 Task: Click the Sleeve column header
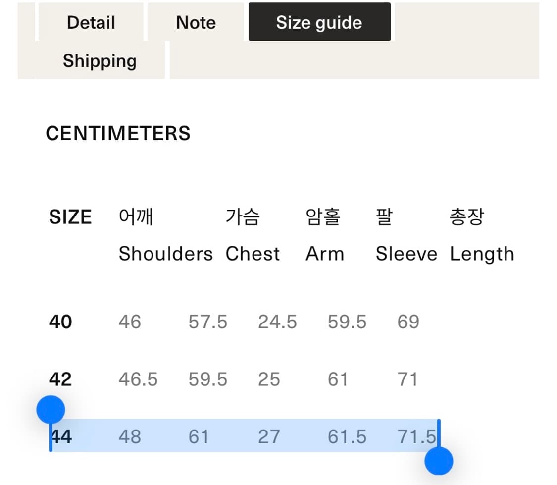point(406,254)
